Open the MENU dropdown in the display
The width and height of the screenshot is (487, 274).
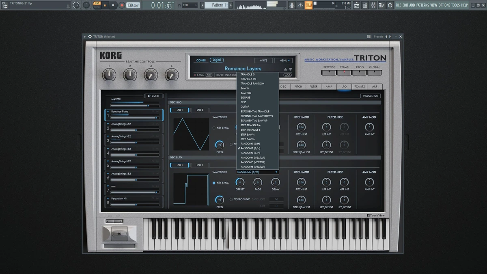pos(283,60)
